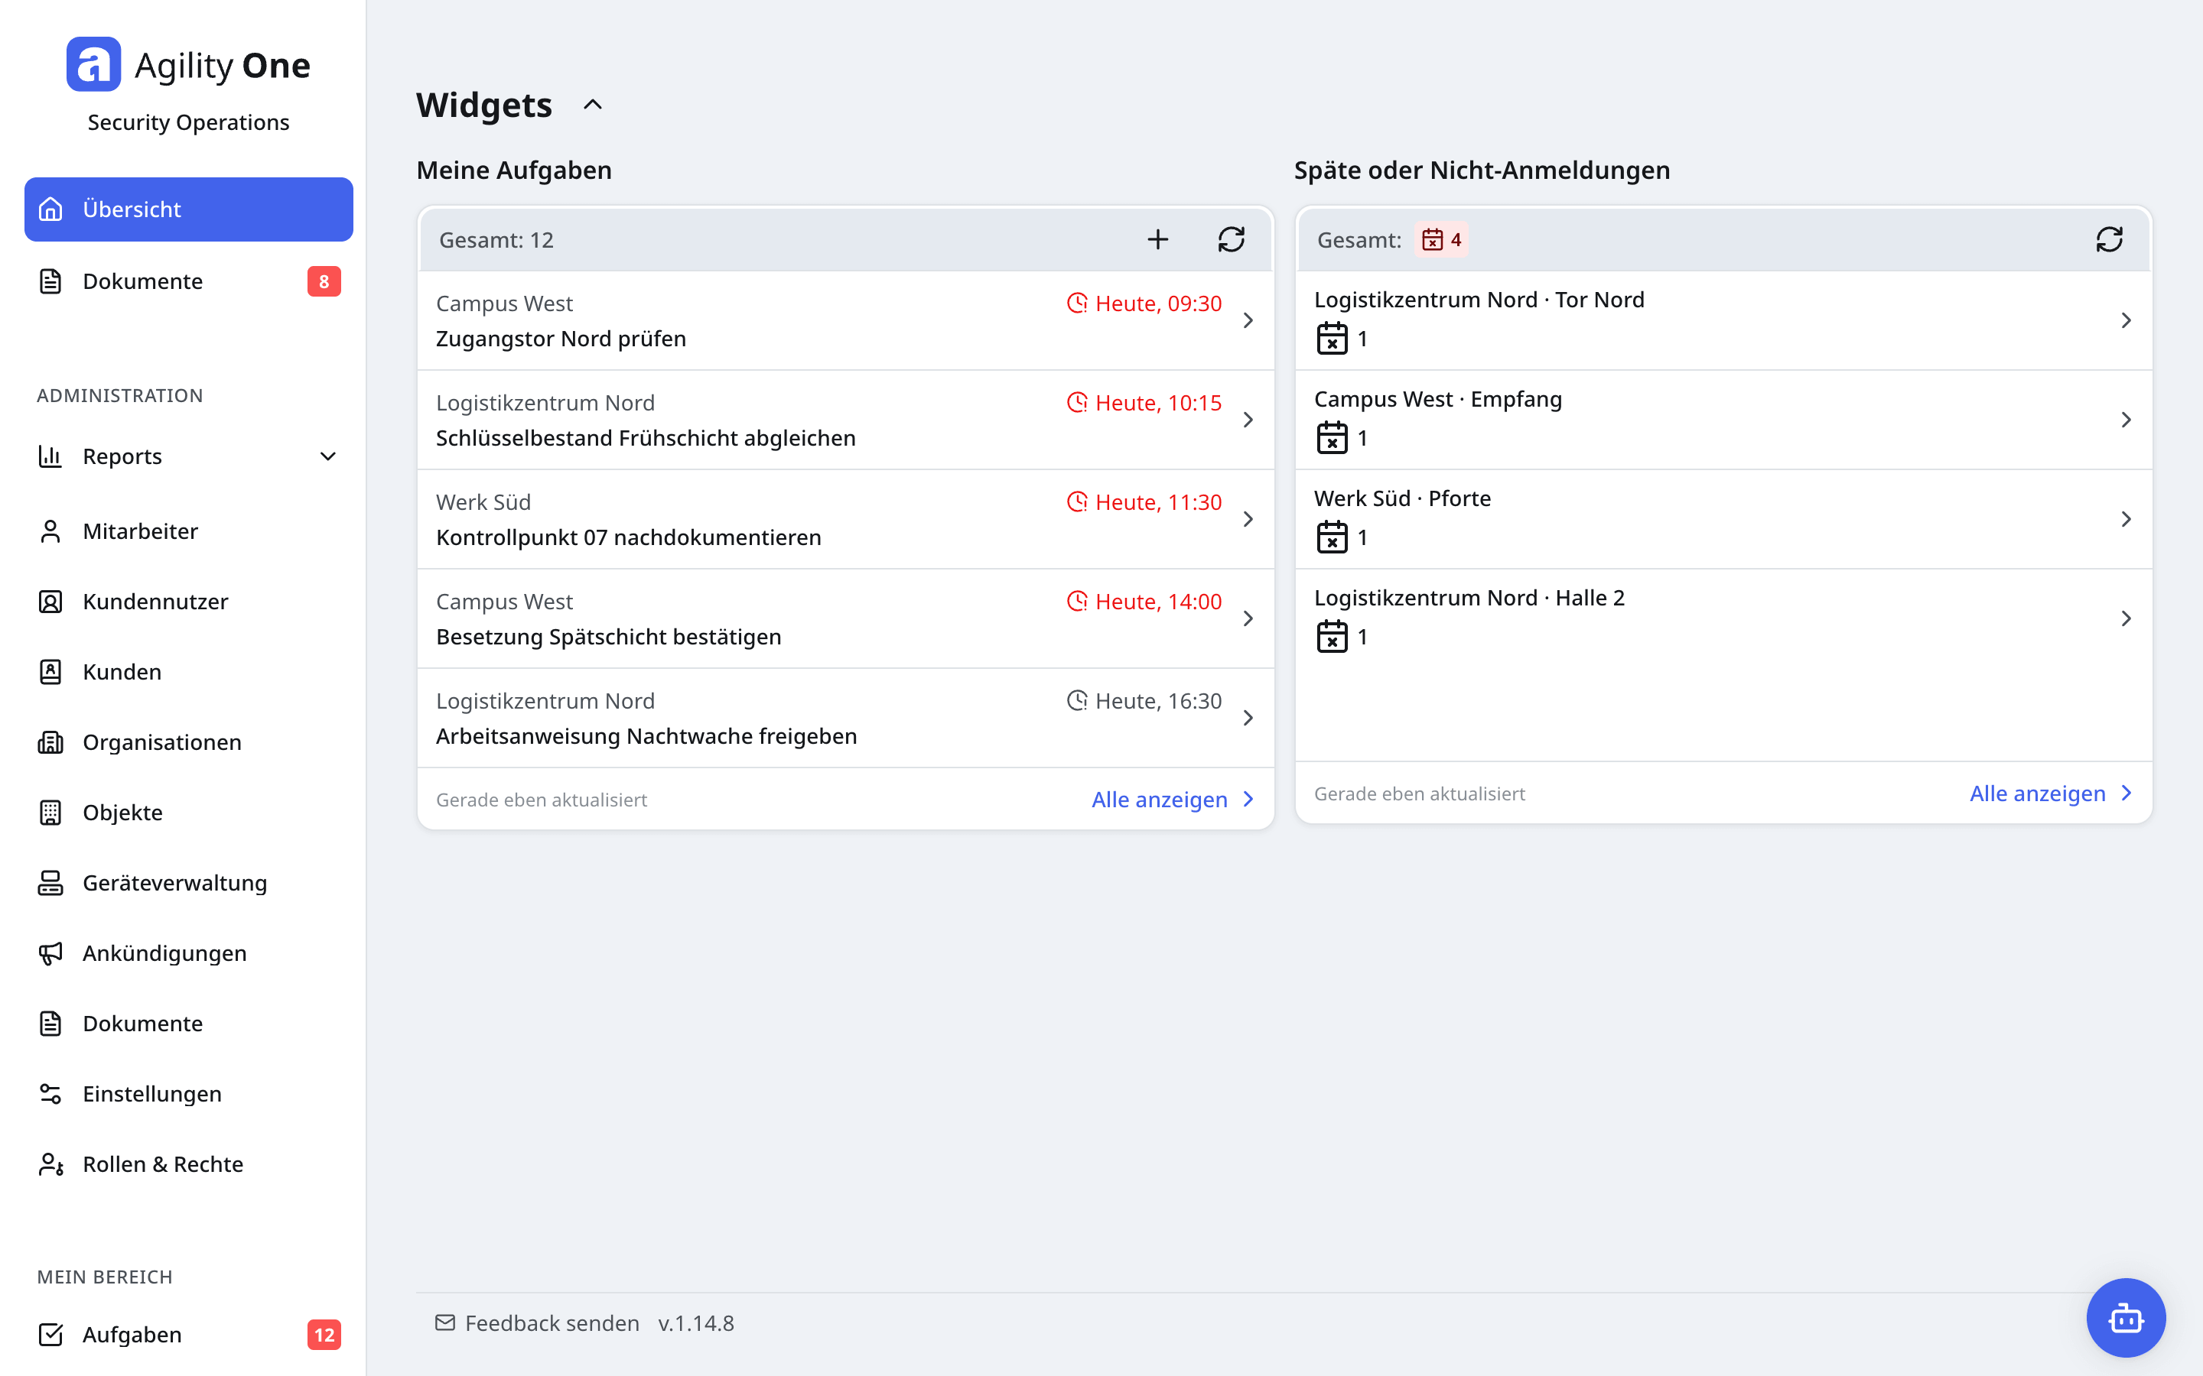Screen dimensions: 2203x1376
Task: Refresh the Meine Aufgaben widget
Action: pyautogui.click(x=1231, y=239)
